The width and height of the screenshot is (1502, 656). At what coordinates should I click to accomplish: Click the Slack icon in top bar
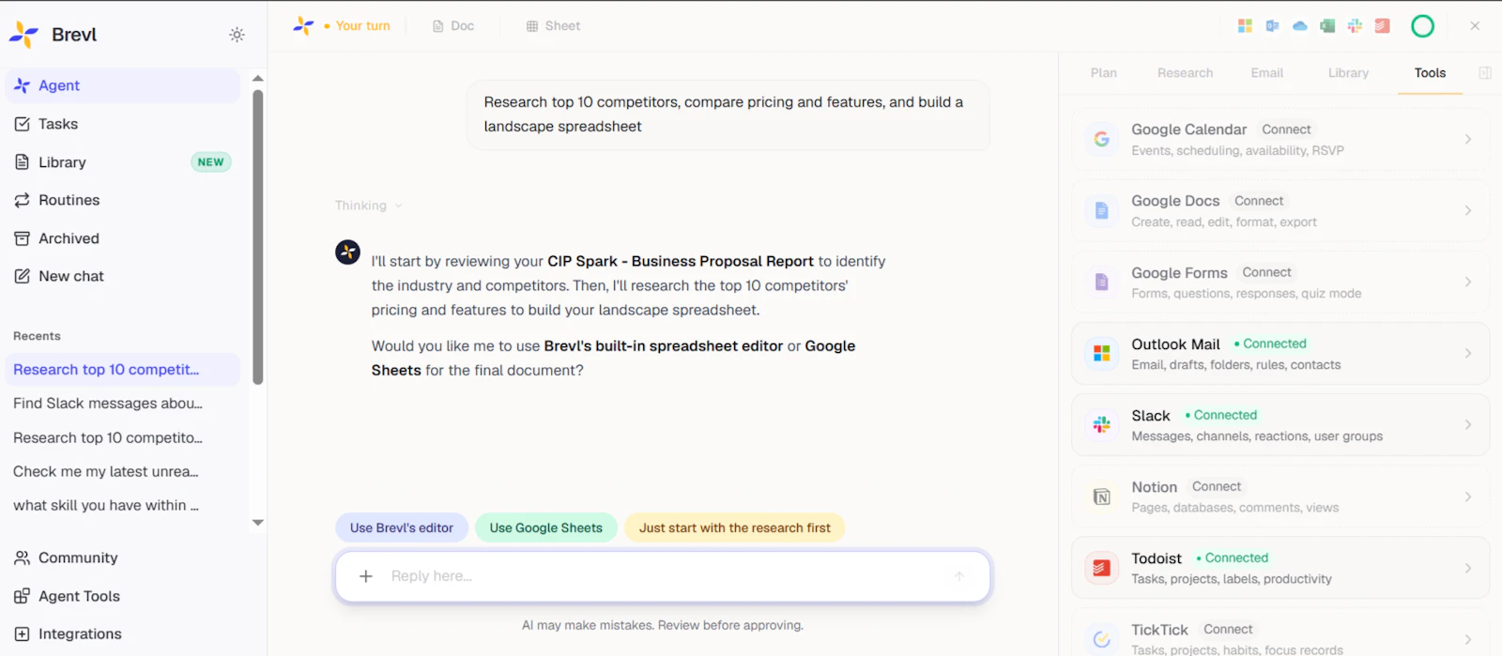pos(1355,26)
